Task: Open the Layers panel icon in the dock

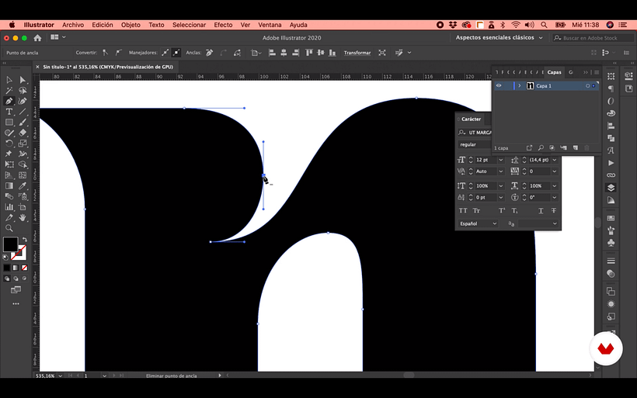Action: tap(611, 187)
